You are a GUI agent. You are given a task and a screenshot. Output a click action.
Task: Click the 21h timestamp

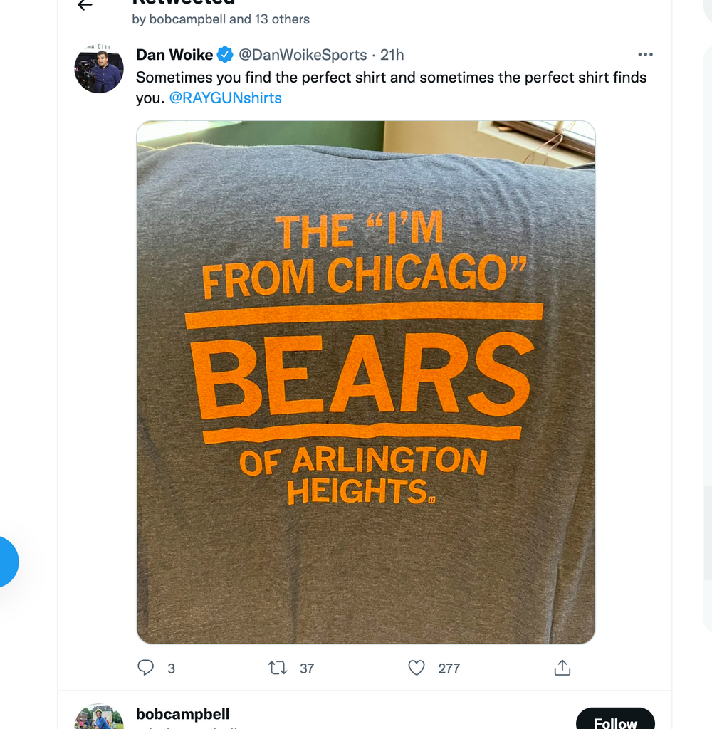click(x=392, y=55)
